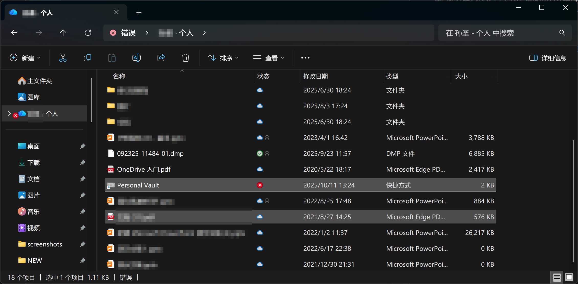Click the search box for 个人 folder
Viewport: 578px width, 284px height.
coord(499,33)
